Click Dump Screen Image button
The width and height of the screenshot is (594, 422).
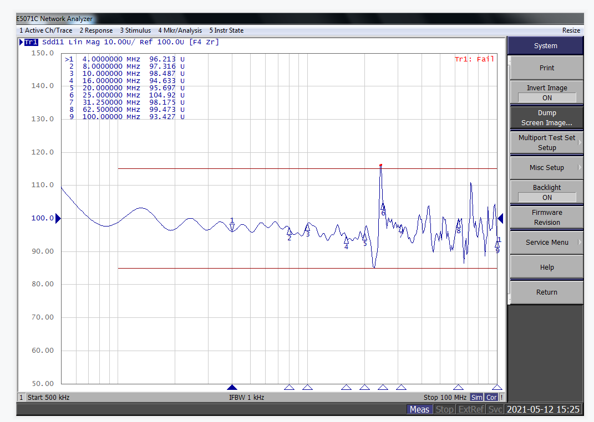tap(546, 118)
